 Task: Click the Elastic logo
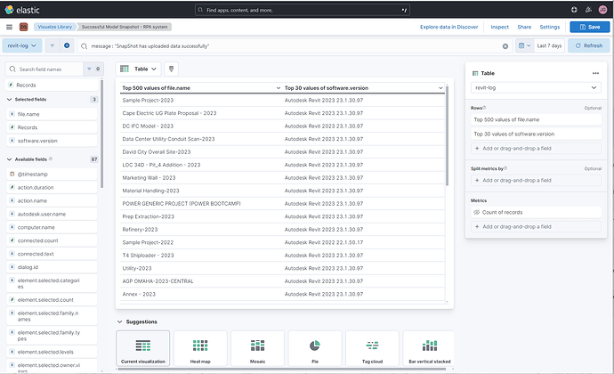coord(22,10)
